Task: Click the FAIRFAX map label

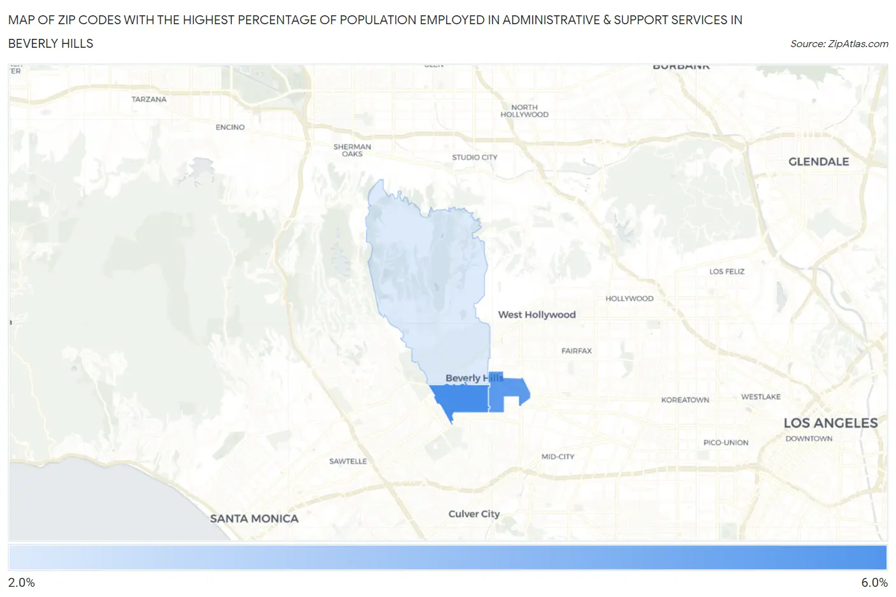Action: click(x=577, y=351)
